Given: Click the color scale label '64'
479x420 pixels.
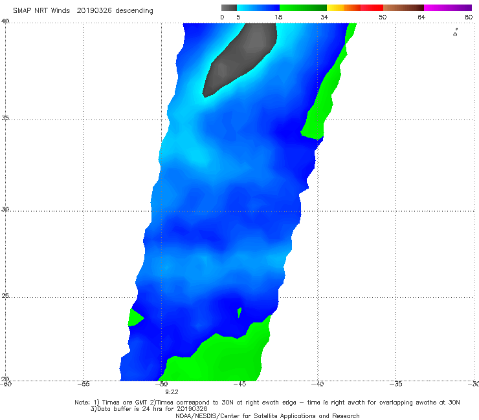Looking at the screenshot, I should [x=421, y=17].
